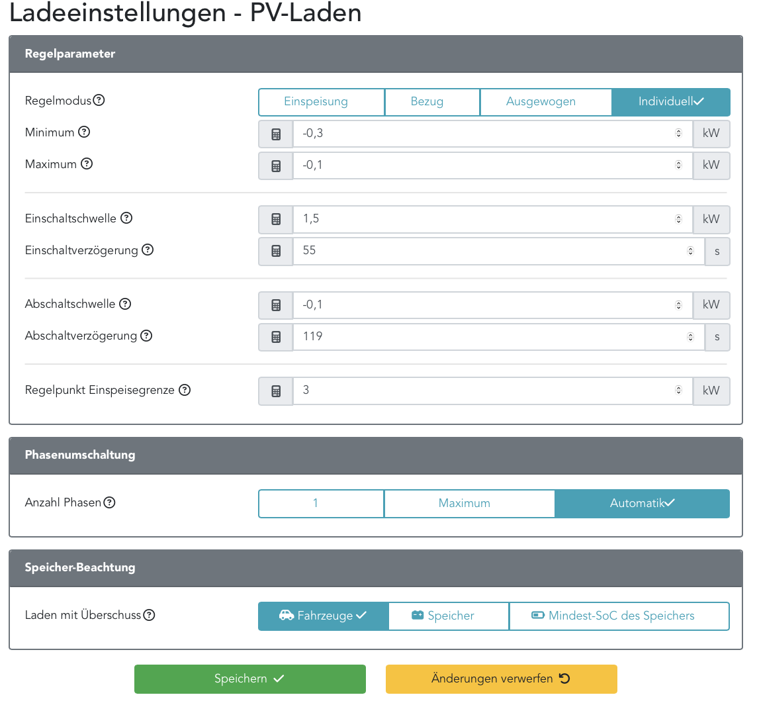
Task: Click kW unit of Regelpunkt Einspeisegrenze
Action: (x=711, y=391)
